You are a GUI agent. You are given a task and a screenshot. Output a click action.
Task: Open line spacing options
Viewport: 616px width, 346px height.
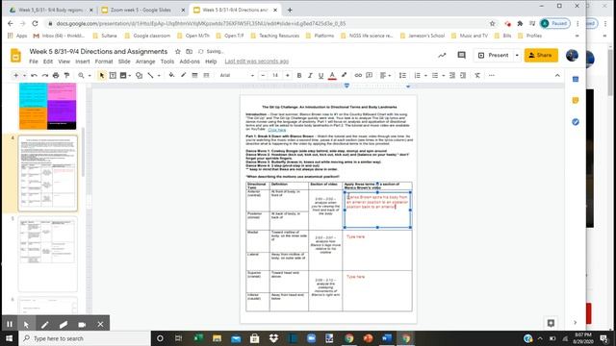tap(402, 75)
